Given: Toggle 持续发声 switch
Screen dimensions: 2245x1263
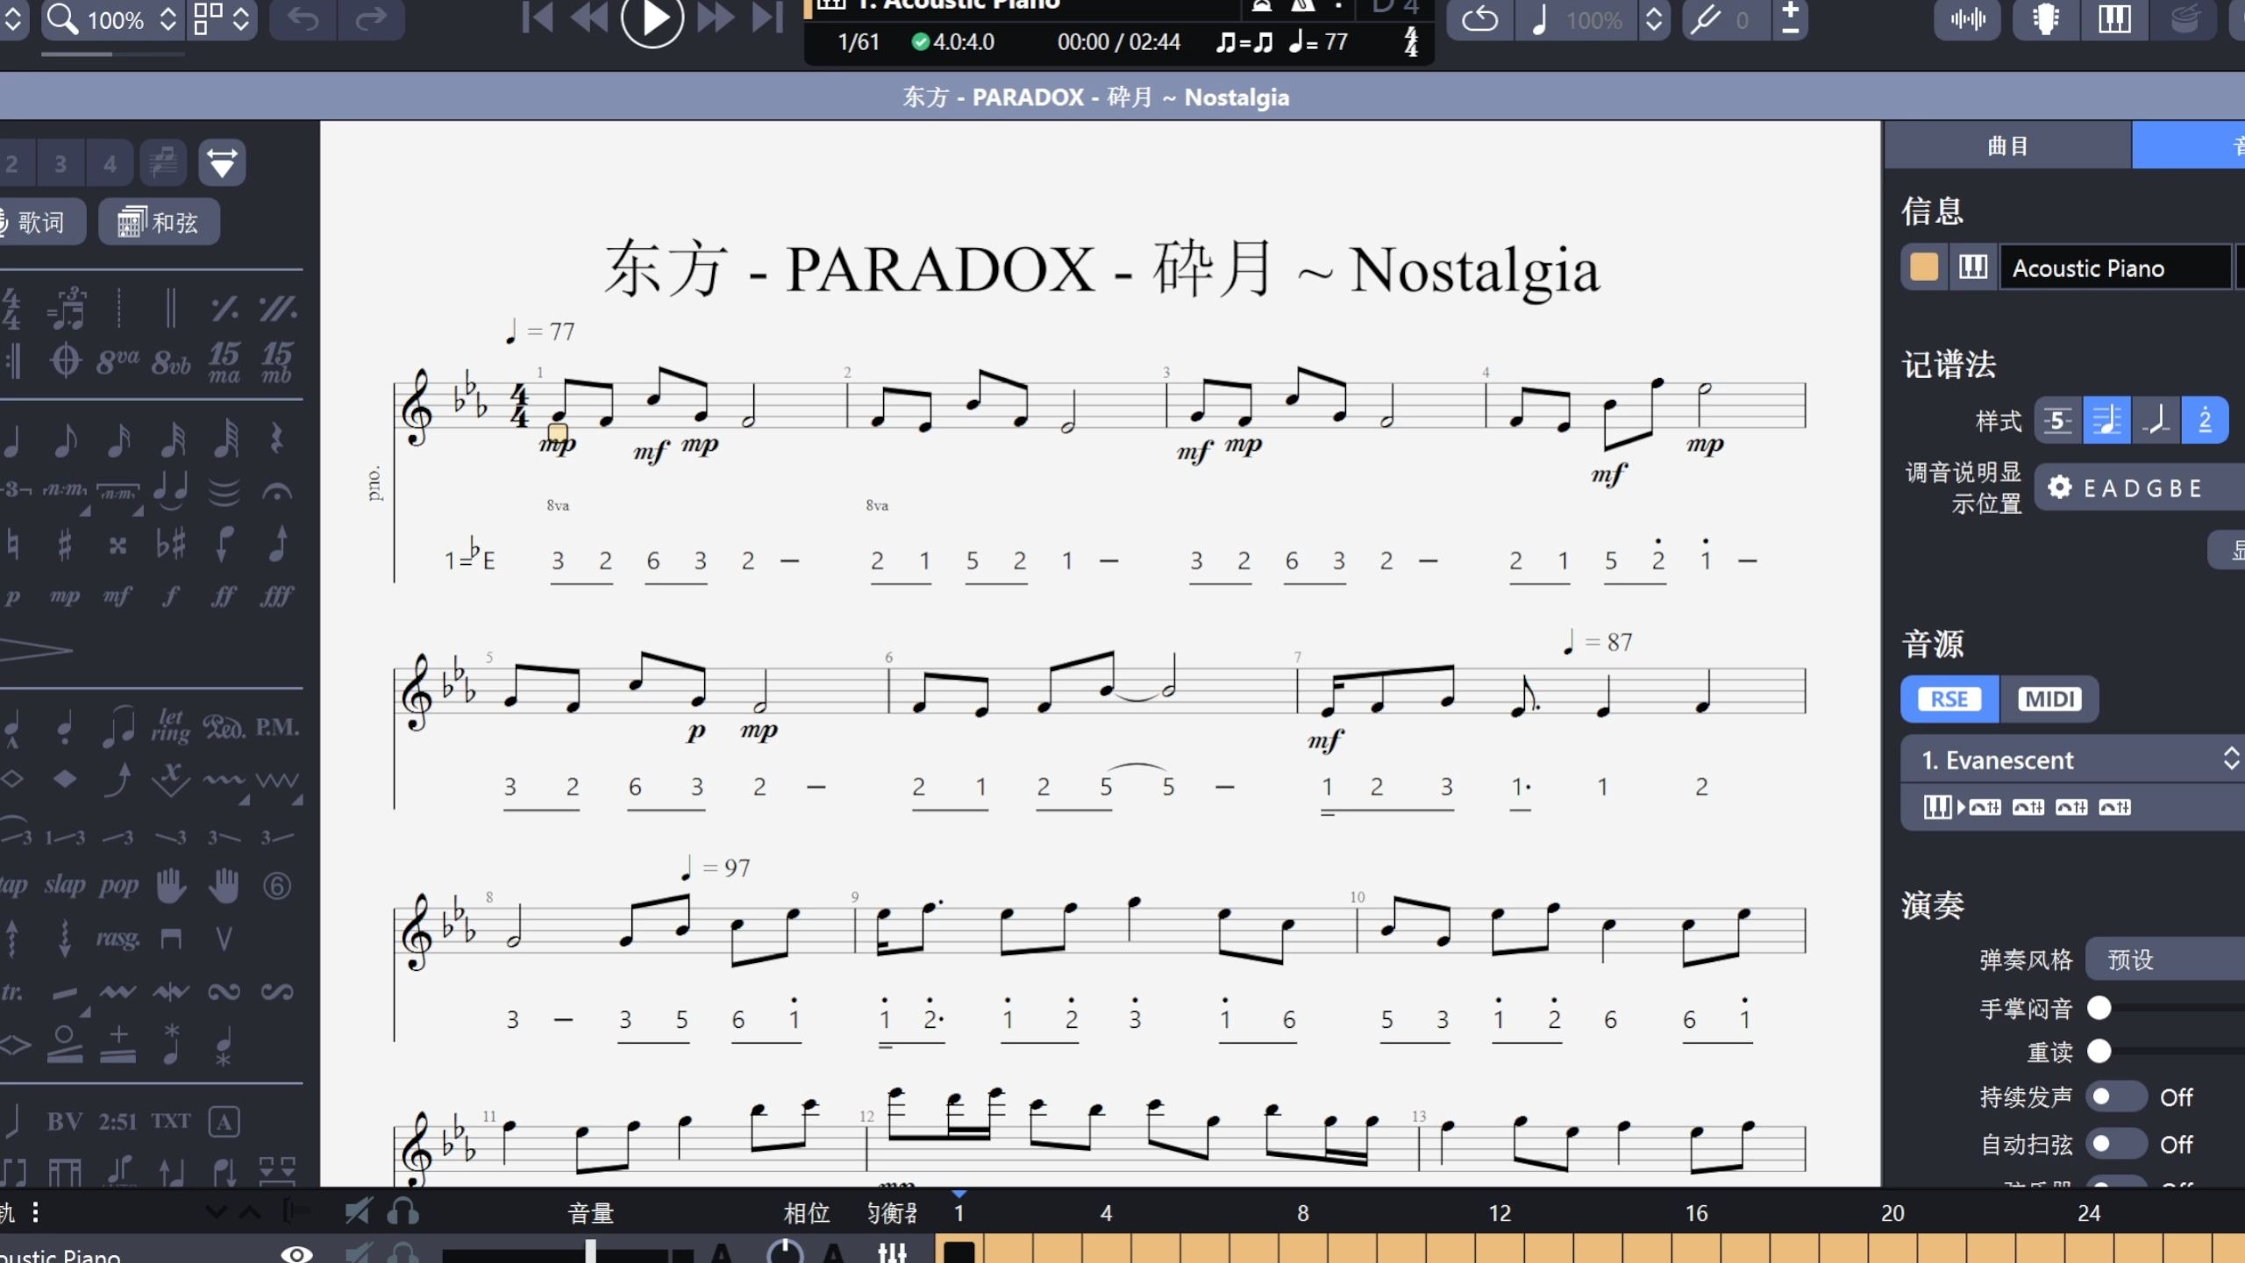Looking at the screenshot, I should click(x=2115, y=1096).
